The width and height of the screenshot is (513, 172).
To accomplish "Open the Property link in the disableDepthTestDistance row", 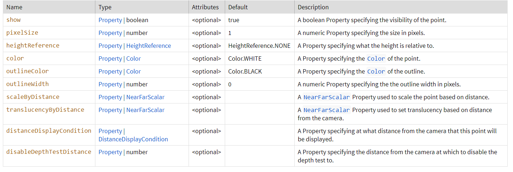I will (110, 152).
